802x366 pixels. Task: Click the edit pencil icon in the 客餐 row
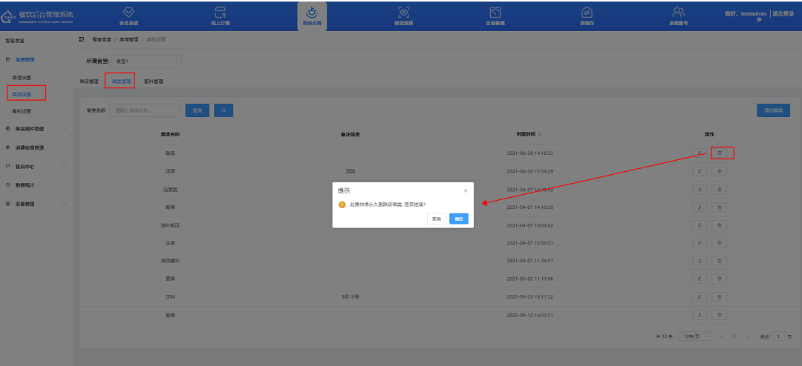[x=700, y=314]
